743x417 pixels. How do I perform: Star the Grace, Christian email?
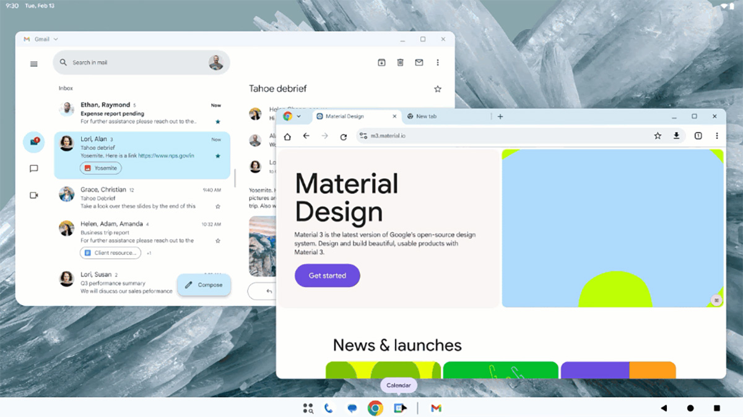click(217, 207)
